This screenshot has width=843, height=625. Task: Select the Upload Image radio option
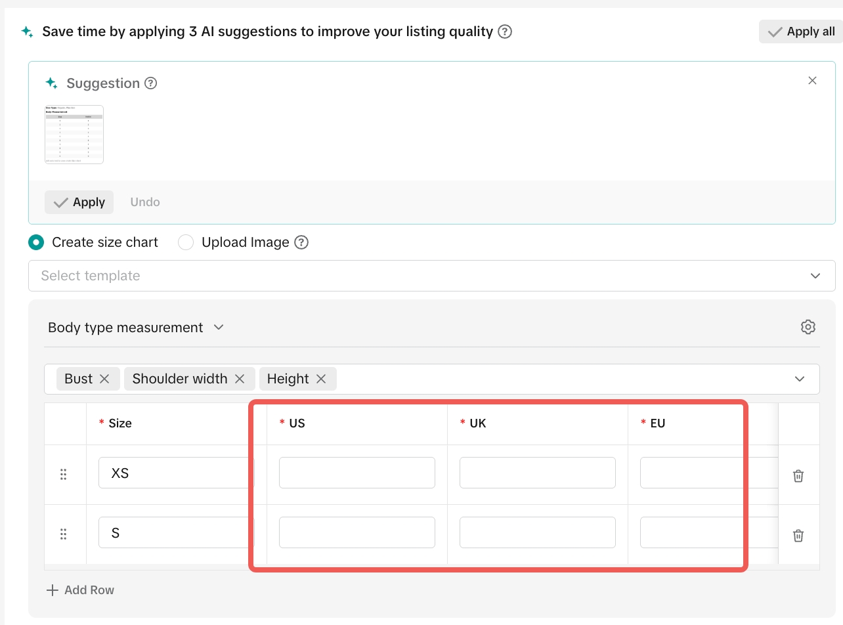[186, 242]
